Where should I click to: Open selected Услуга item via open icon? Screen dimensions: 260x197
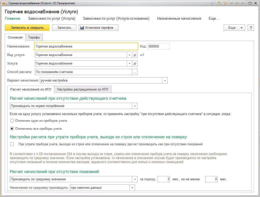pyautogui.click(x=135, y=63)
